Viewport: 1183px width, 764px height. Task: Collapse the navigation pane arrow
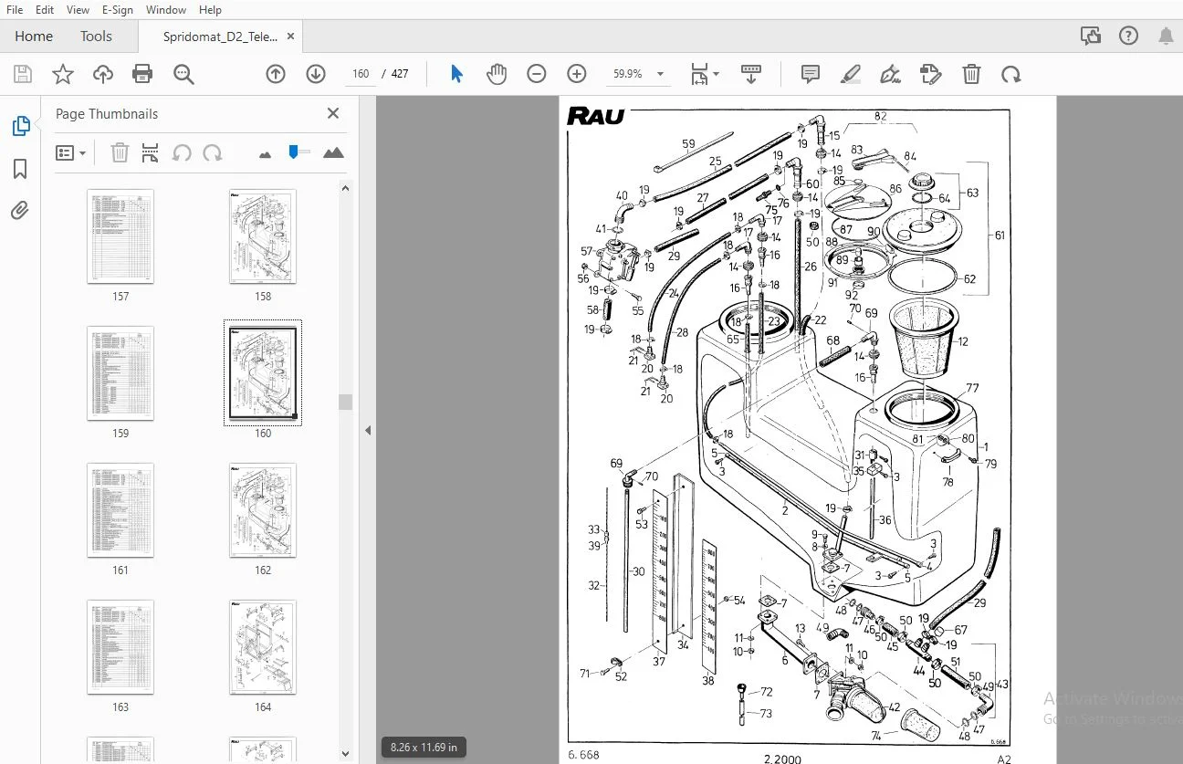(368, 430)
